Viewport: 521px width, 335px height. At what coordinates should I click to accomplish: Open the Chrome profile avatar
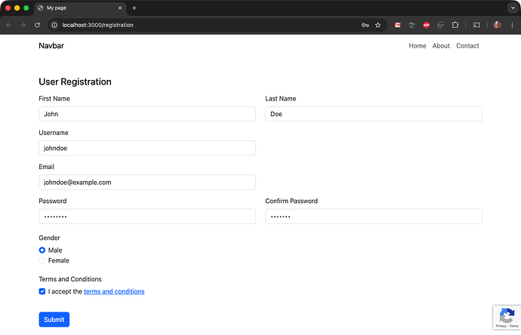(x=498, y=25)
